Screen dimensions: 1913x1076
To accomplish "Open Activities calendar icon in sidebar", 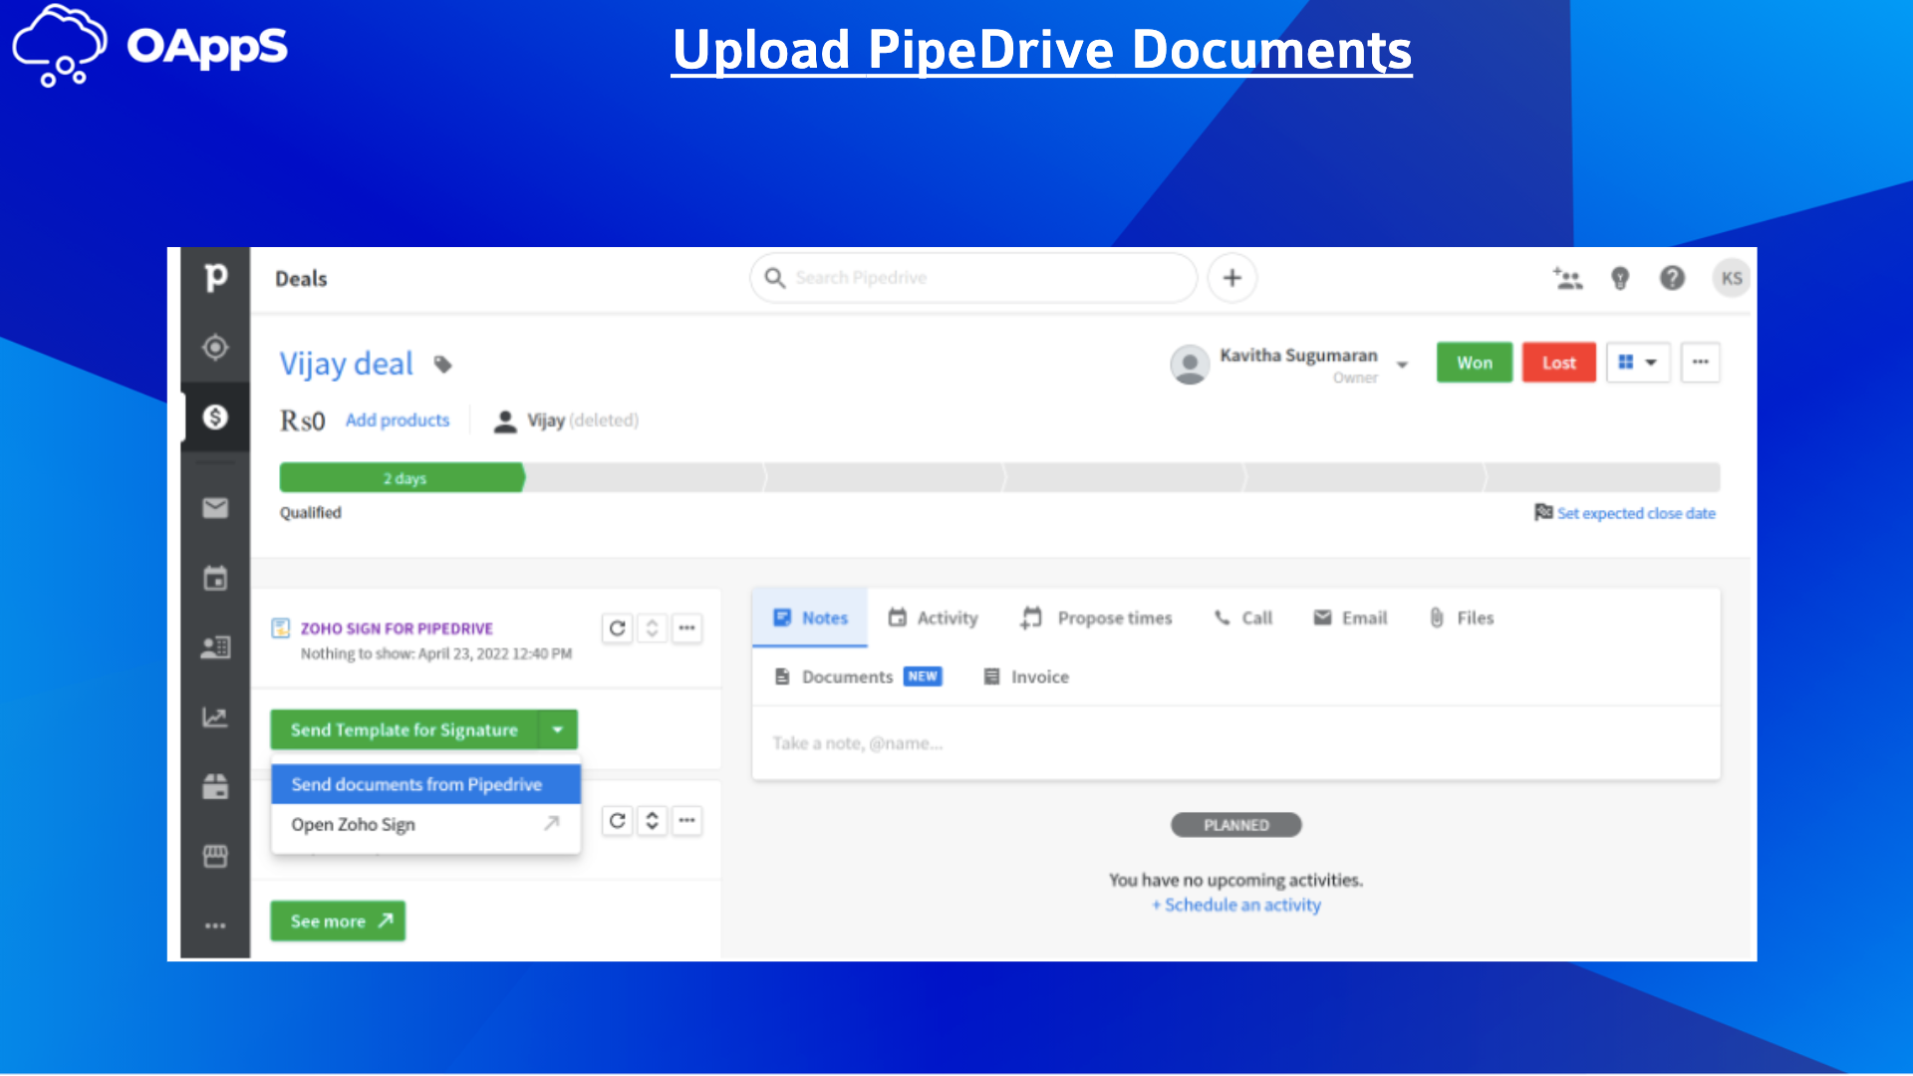I will point(215,578).
